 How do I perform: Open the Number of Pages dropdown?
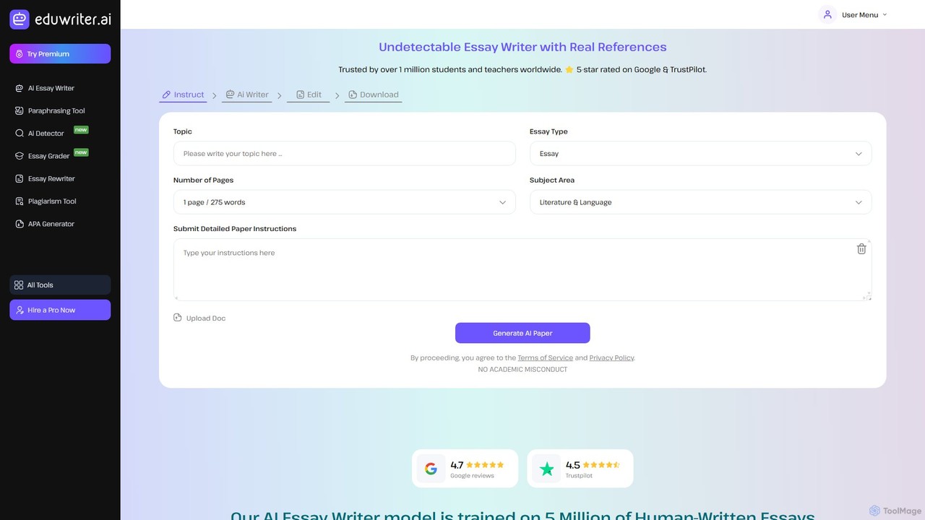pos(344,202)
